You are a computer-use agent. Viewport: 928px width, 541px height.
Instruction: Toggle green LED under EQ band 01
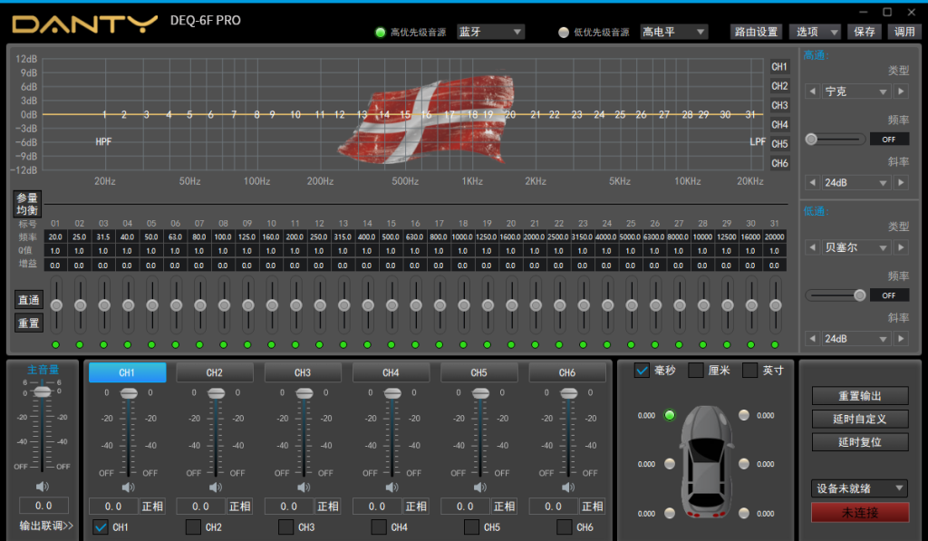(55, 344)
